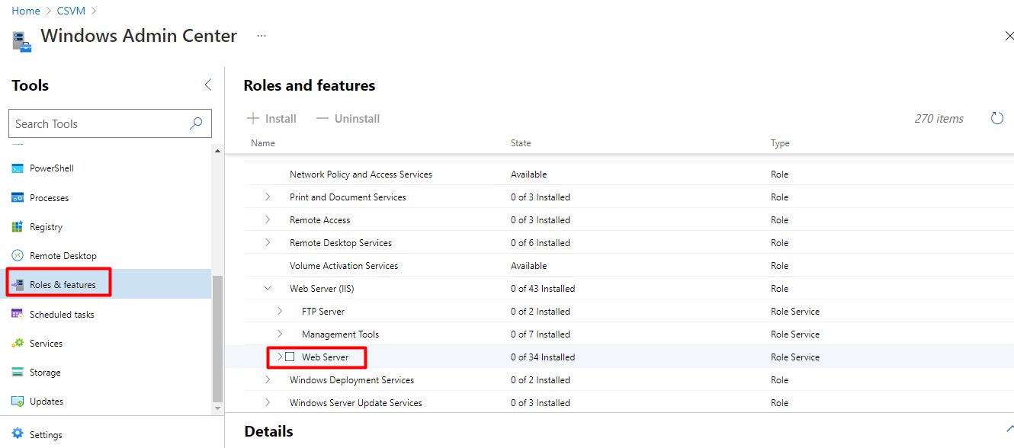This screenshot has width=1014, height=448.
Task: Click the search magnifier icon
Action: [x=196, y=123]
